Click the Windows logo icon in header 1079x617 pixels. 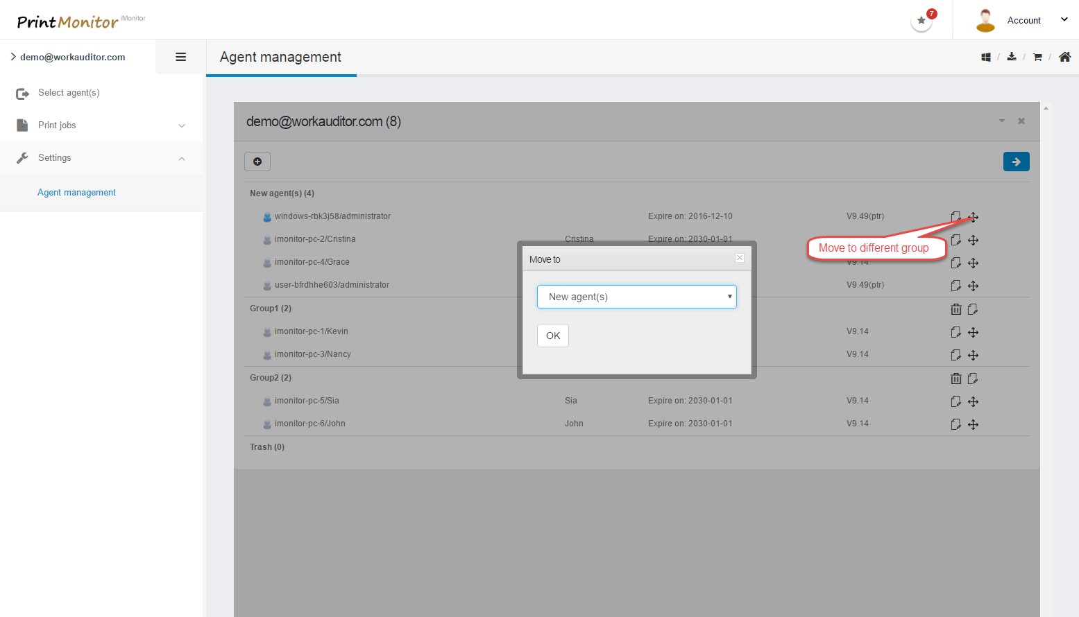tap(985, 57)
